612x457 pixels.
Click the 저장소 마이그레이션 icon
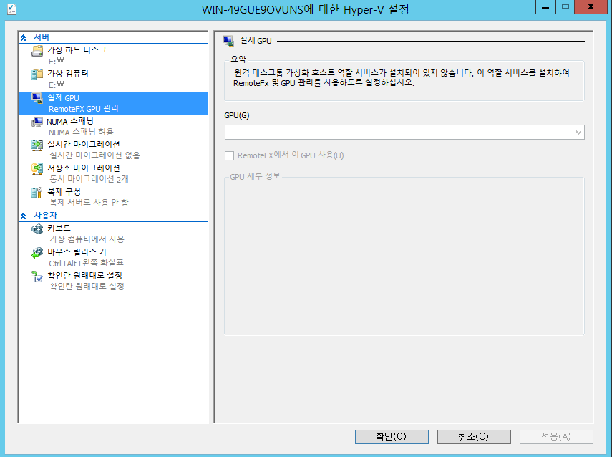37,169
